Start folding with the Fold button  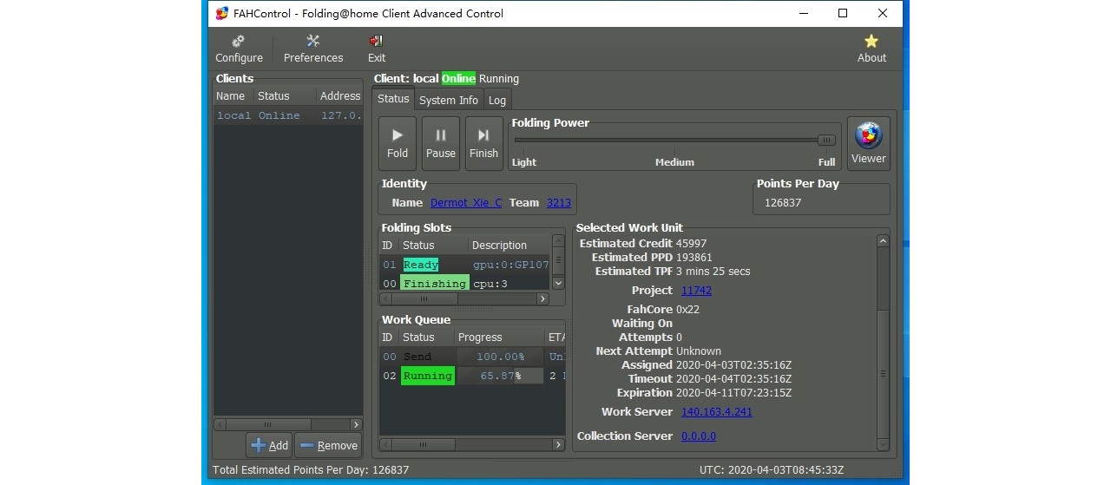398,143
